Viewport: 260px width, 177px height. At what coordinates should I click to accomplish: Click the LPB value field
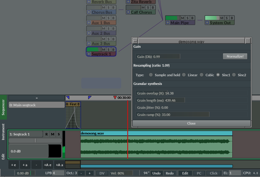click(x=58, y=173)
